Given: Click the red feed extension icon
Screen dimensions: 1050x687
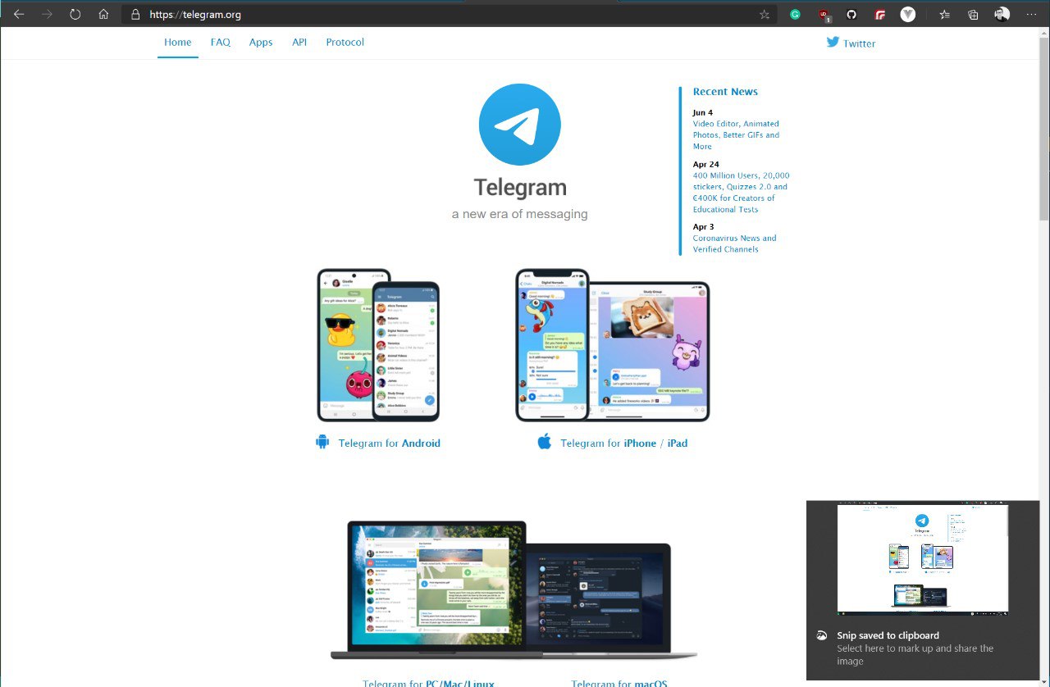Looking at the screenshot, I should (880, 14).
